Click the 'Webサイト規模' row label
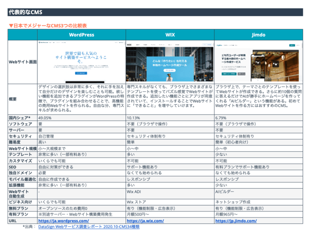 point(23,148)
